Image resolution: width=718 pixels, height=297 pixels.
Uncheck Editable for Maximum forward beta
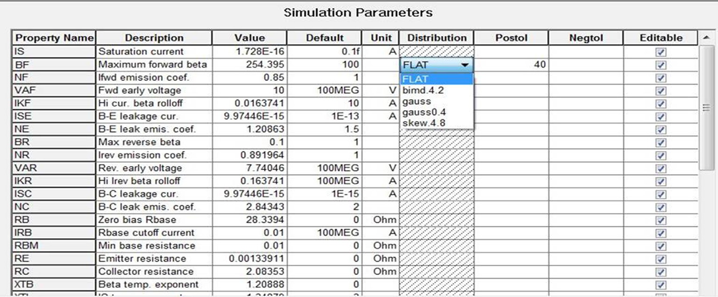point(661,66)
